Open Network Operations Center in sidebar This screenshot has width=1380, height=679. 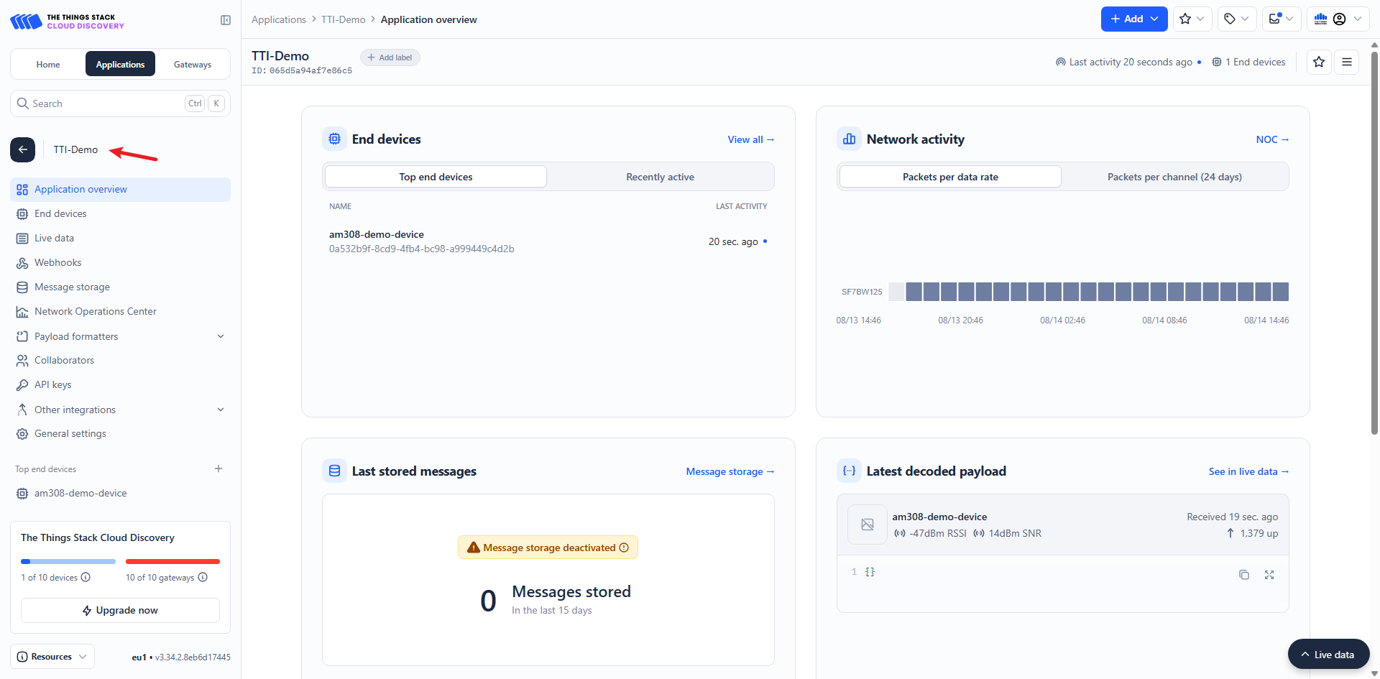coord(120,312)
